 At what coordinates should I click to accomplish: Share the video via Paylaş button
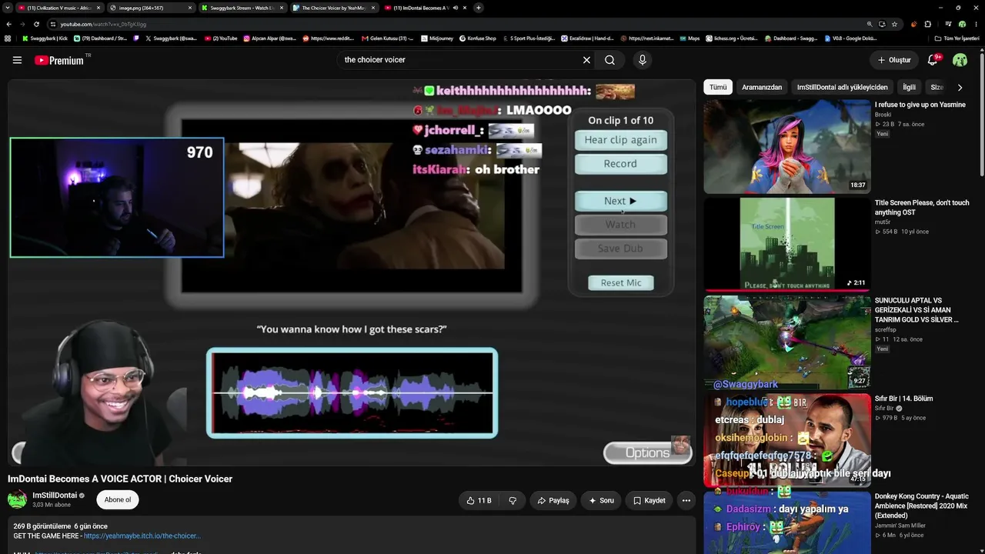[553, 500]
